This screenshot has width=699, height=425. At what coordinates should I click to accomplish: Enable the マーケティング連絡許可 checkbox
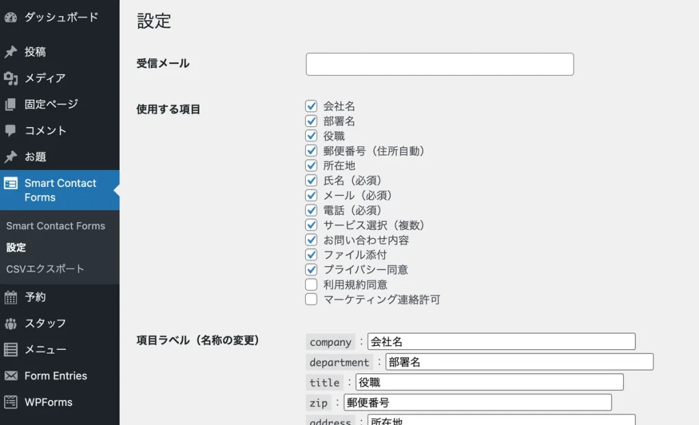[311, 299]
